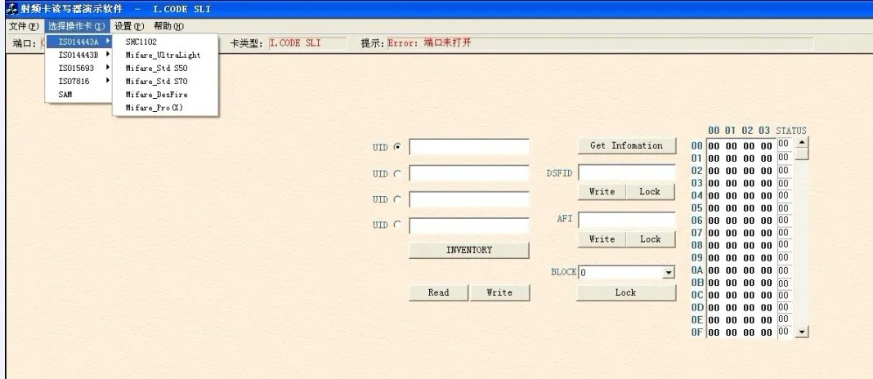The height and width of the screenshot is (379, 873).
Task: Click the fourth UID input field
Action: [469, 225]
